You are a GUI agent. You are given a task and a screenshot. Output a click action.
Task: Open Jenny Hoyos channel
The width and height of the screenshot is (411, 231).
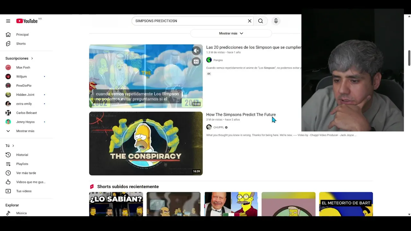click(26, 122)
